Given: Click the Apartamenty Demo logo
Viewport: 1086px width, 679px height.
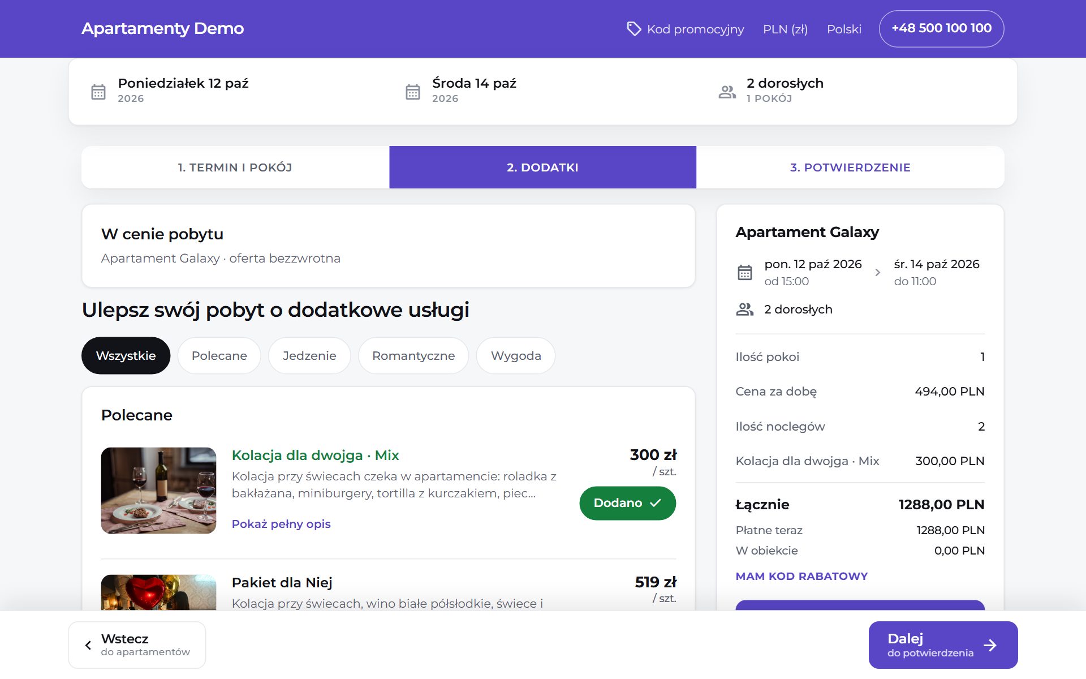Looking at the screenshot, I should 162,28.
